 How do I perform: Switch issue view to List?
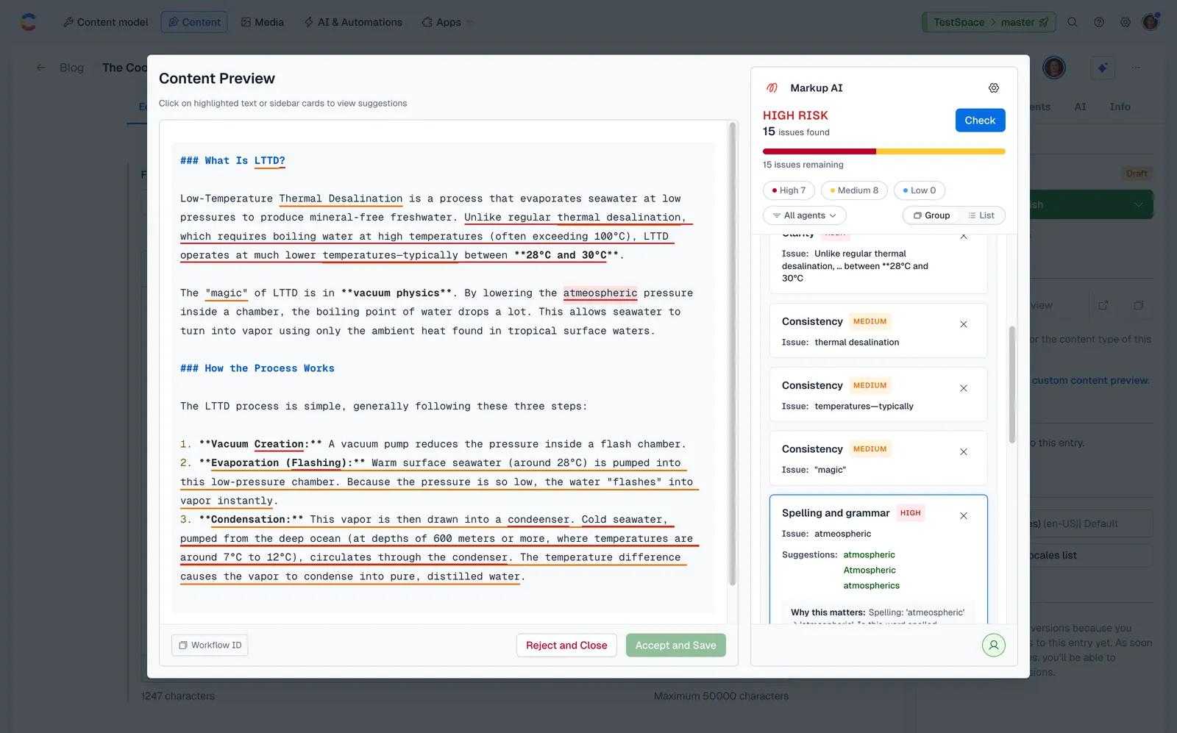pyautogui.click(x=981, y=215)
